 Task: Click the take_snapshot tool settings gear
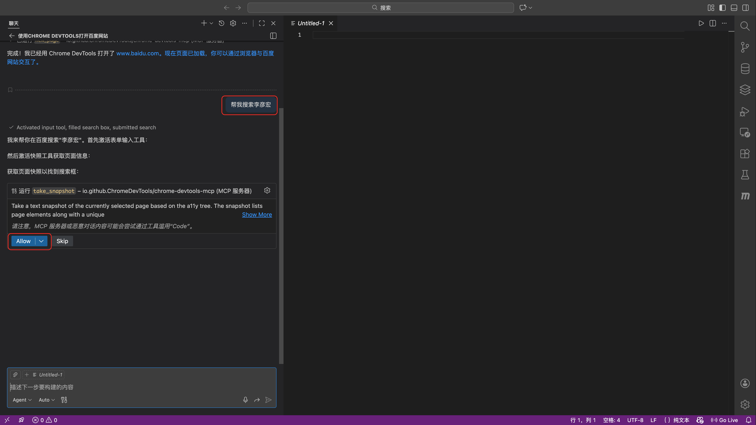pyautogui.click(x=267, y=190)
